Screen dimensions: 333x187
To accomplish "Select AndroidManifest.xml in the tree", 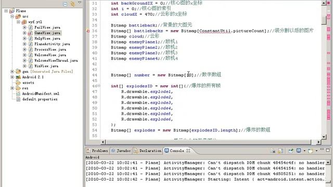I will point(41,94).
